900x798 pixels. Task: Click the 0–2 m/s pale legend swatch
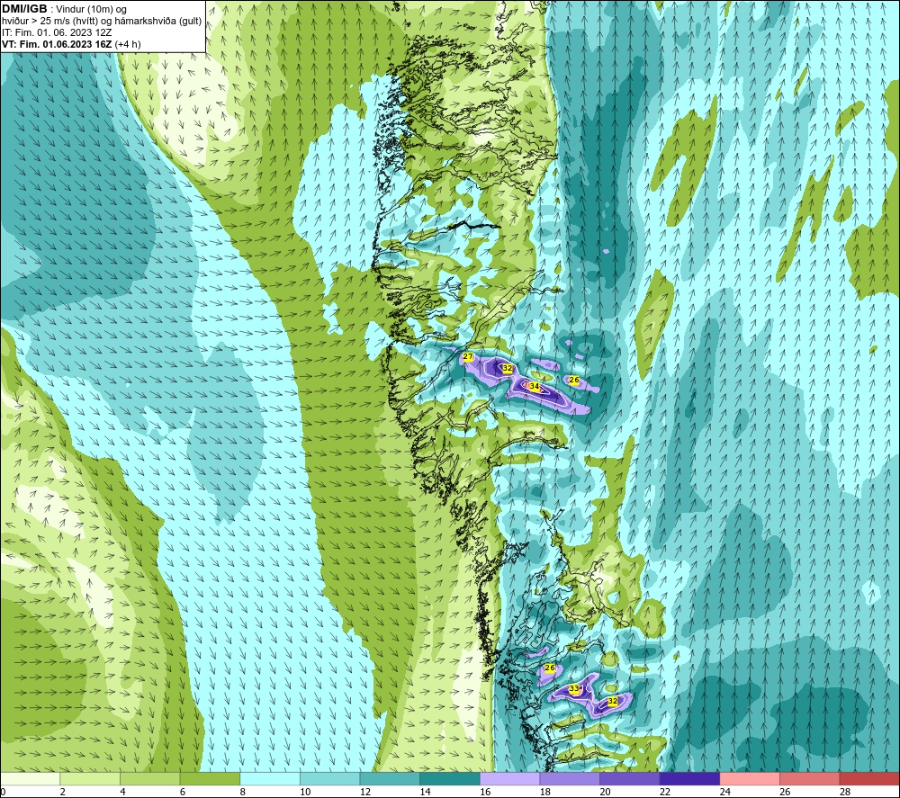[x=30, y=778]
